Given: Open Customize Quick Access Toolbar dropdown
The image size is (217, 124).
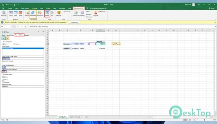Looking at the screenshot, I should point(18,5).
